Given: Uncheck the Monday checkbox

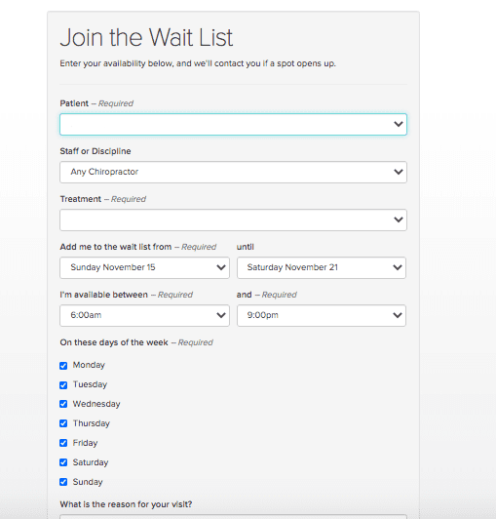Looking at the screenshot, I should [63, 366].
